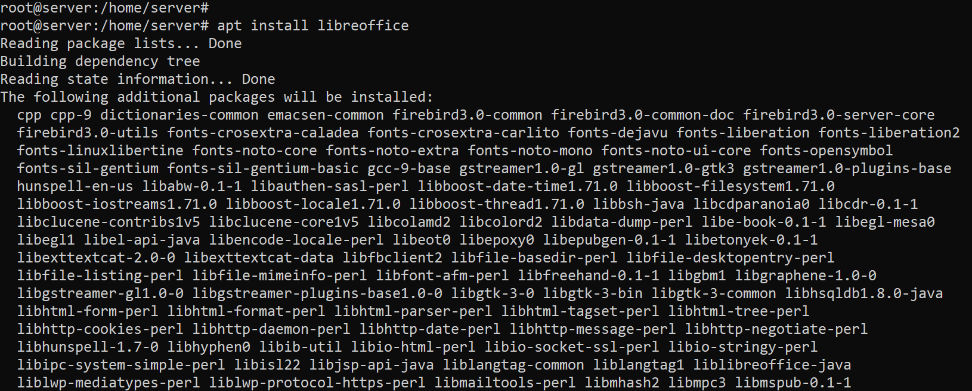The image size is (972, 391).
Task: Click the 'Reading package lists... Done' line
Action: pos(121,43)
